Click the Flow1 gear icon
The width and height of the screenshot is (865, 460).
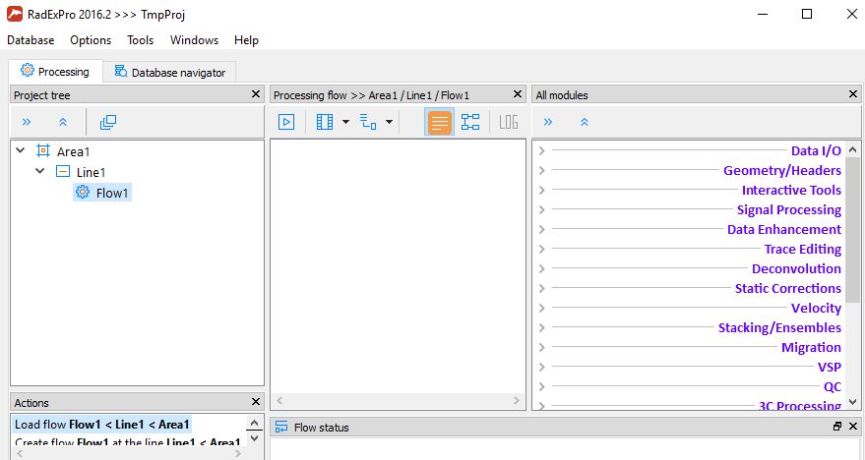point(83,192)
